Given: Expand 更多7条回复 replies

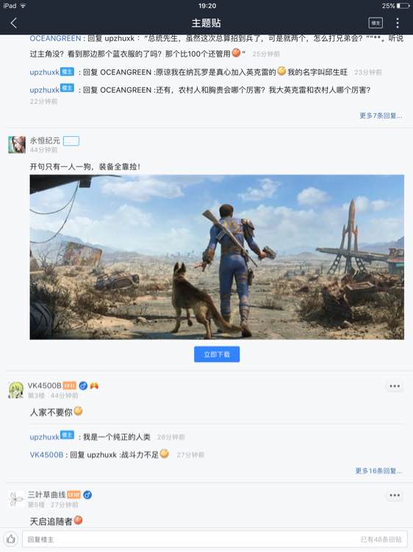Looking at the screenshot, I should 381,116.
